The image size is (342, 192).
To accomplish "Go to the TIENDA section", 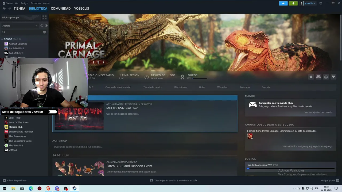I will pyautogui.click(x=20, y=9).
